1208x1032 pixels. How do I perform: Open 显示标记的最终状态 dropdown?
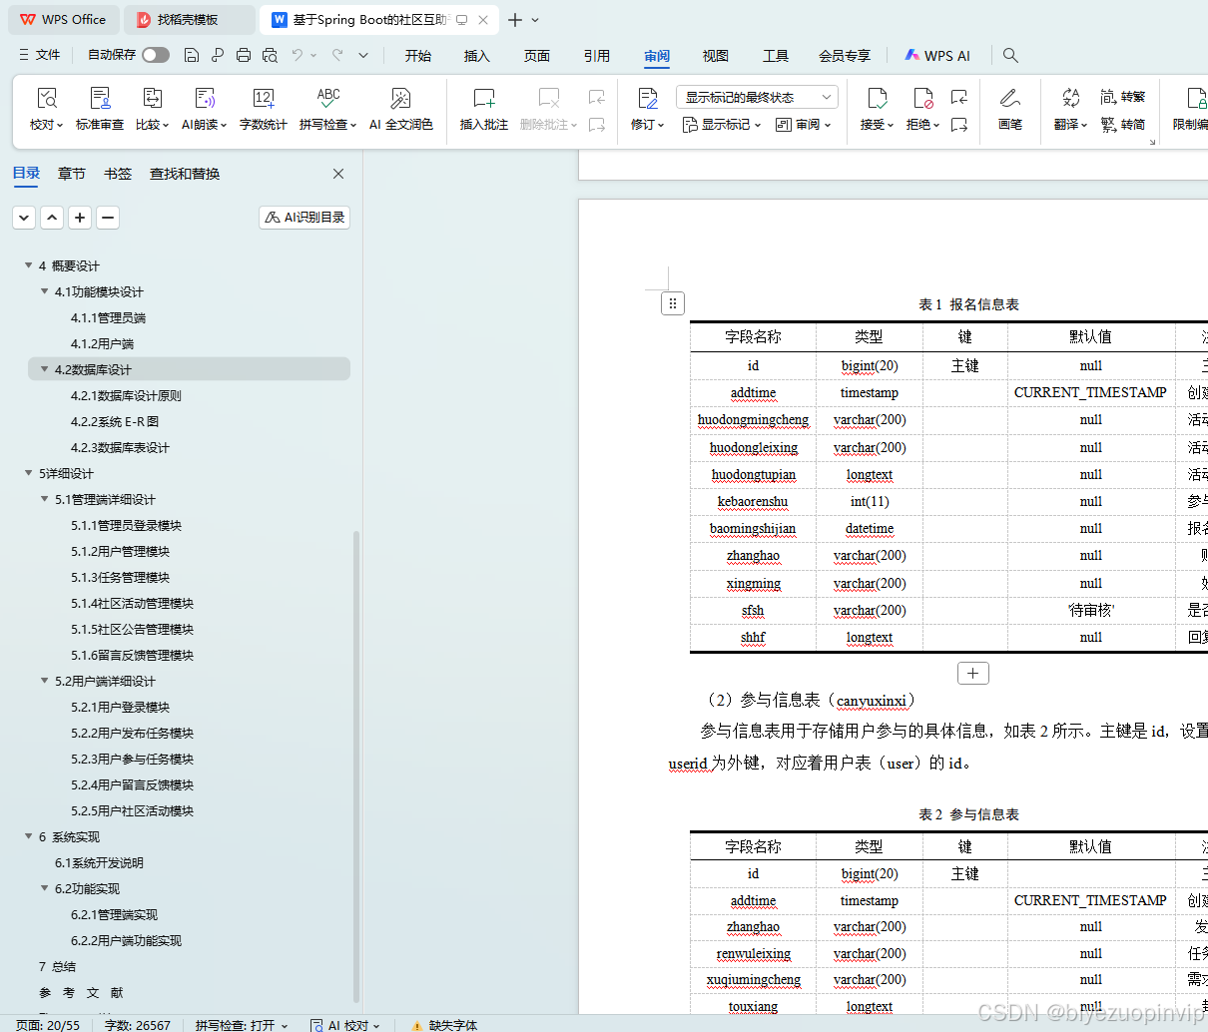point(757,97)
